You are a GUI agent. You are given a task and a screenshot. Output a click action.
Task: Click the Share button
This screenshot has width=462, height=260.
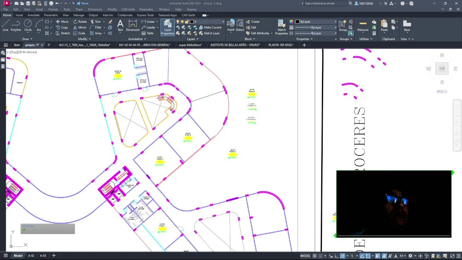82,3
